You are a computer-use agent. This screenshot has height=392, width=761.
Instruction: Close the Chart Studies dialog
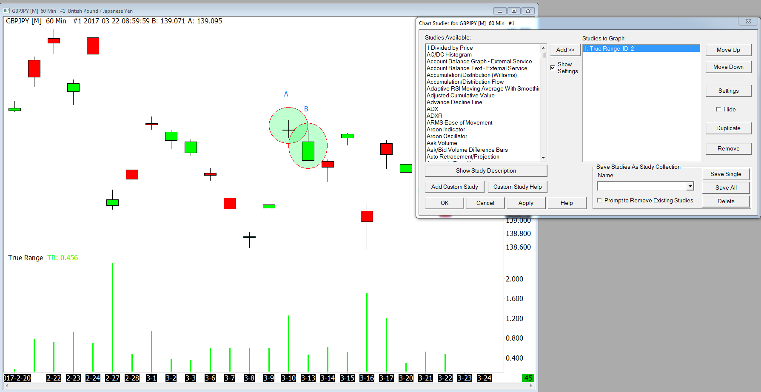tap(748, 21)
